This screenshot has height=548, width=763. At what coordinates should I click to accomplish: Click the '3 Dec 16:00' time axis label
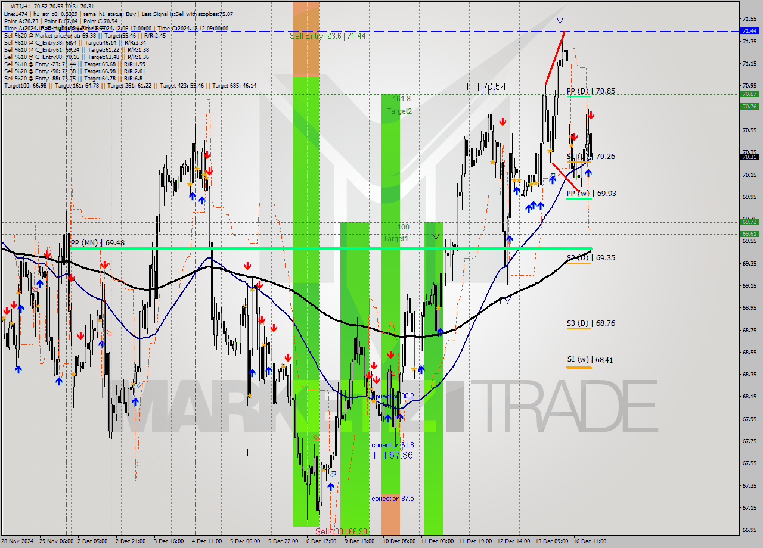point(168,541)
